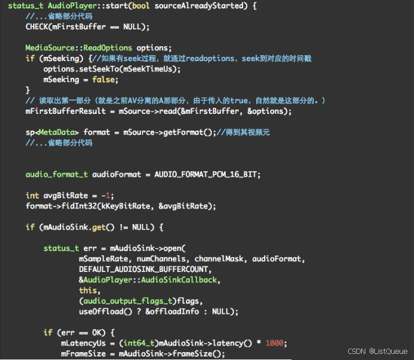Click the 'format->fidInt32(kKeyBitRate' line
The height and width of the screenshot is (360, 414).
pyautogui.click(x=121, y=206)
